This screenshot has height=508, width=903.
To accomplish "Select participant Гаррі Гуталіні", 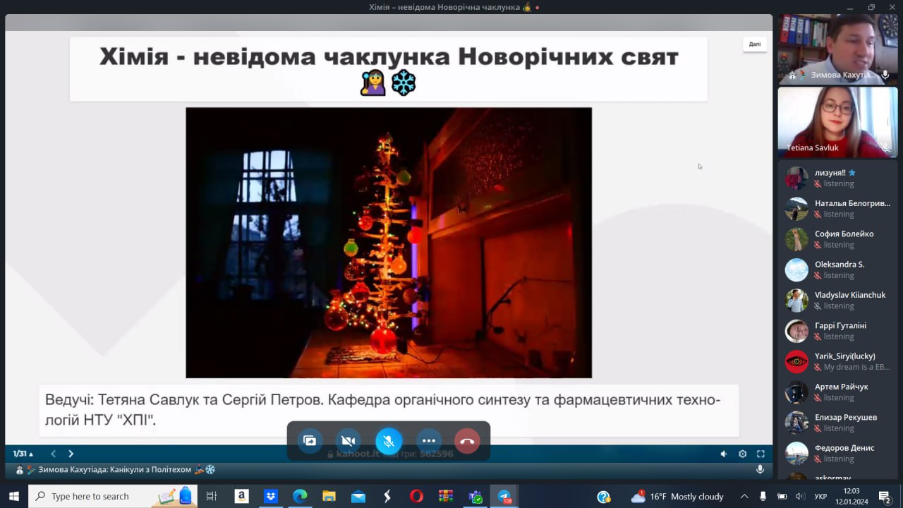I will pyautogui.click(x=837, y=331).
